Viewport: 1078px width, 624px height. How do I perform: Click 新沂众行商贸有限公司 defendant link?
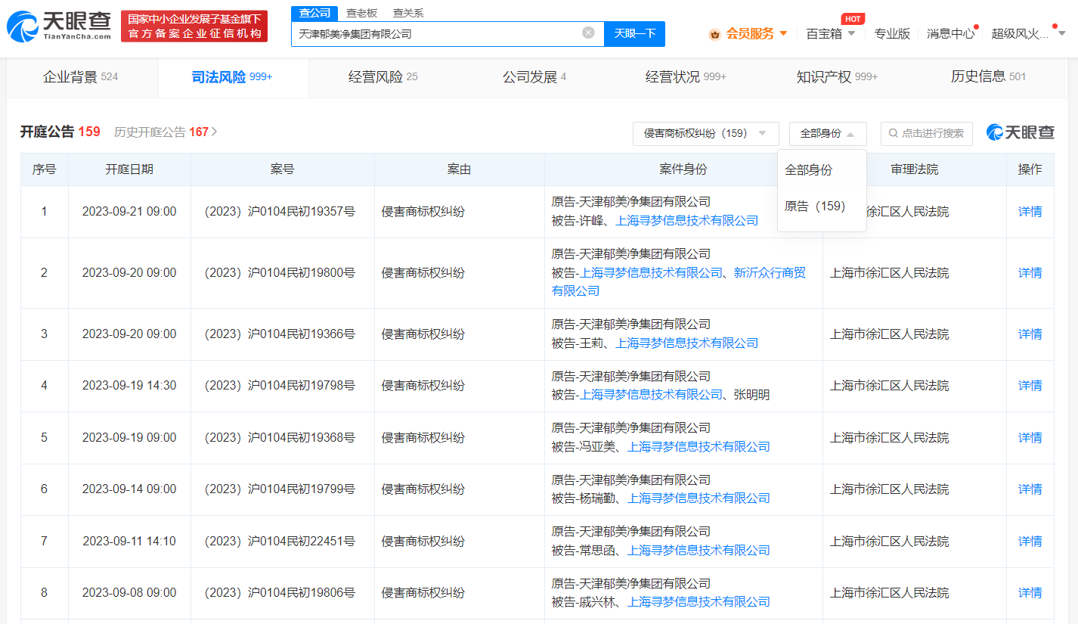click(679, 281)
